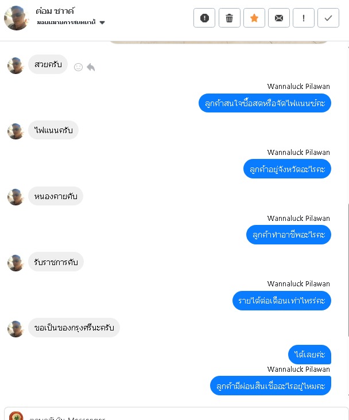Add emoji reaction to สวยครับ message
Image resolution: width=349 pixels, height=420 pixels.
78,67
